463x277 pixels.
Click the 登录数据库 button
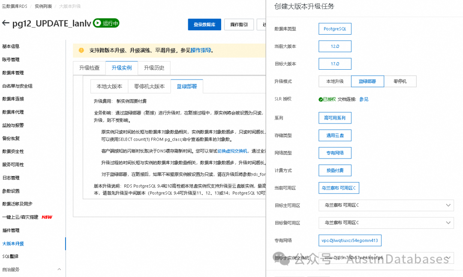[x=204, y=24]
